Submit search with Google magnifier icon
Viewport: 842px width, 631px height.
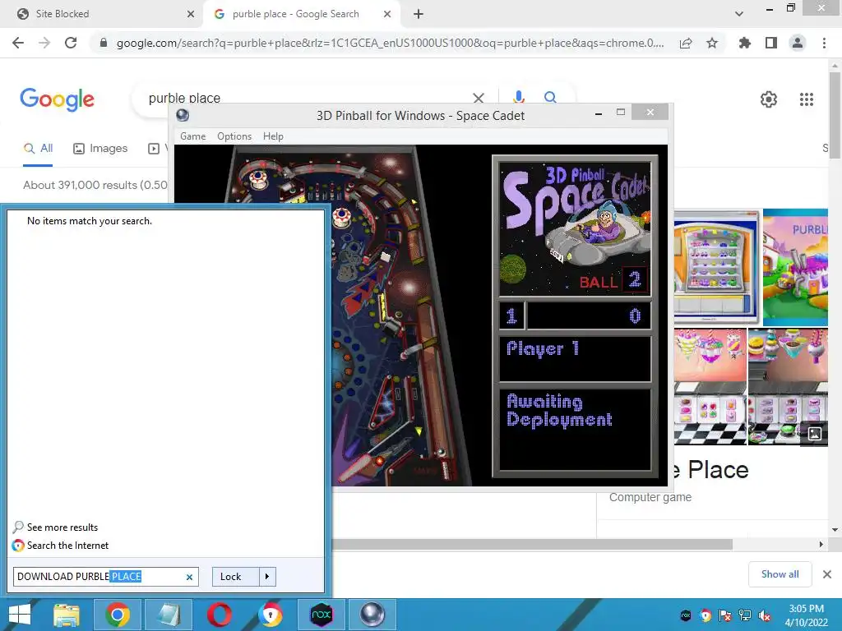550,97
